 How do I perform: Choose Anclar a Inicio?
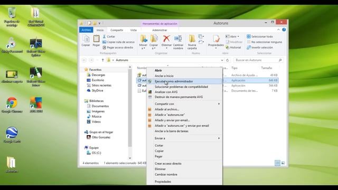pos(184,76)
